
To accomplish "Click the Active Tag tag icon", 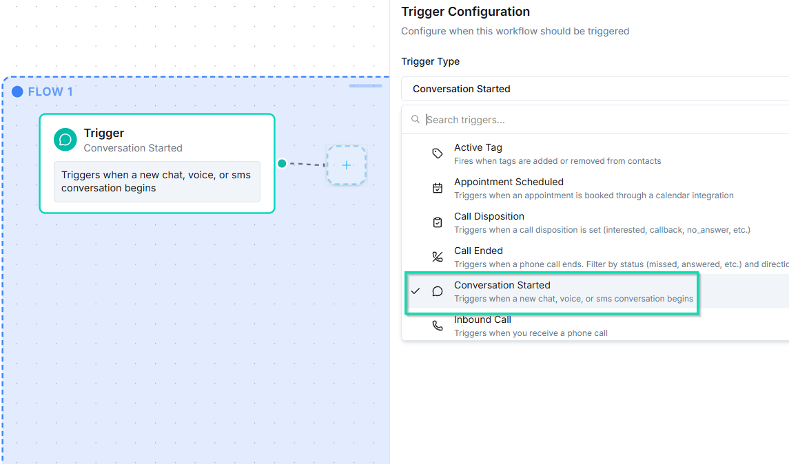I will coord(438,154).
